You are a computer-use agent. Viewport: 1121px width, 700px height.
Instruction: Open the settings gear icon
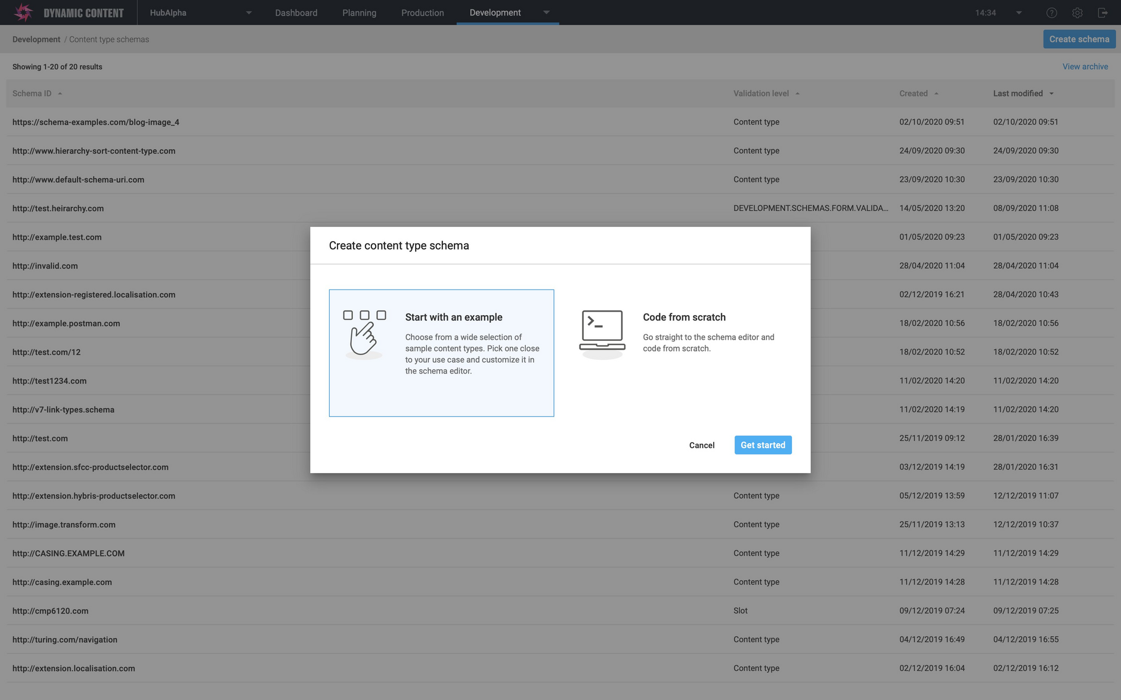pyautogui.click(x=1077, y=13)
